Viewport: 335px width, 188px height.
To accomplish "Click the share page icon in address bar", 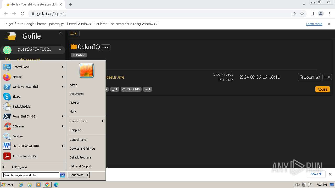I will tap(294, 14).
